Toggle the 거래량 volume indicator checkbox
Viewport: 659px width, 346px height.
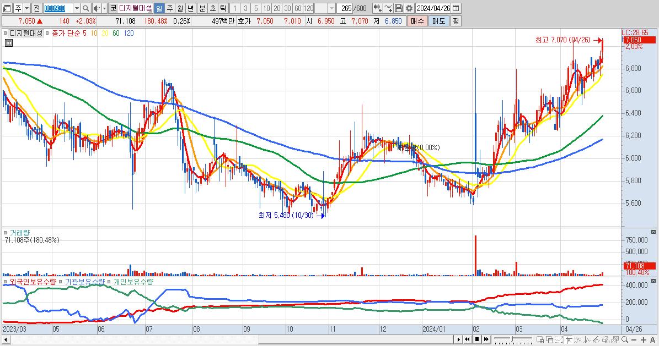(x=6, y=232)
